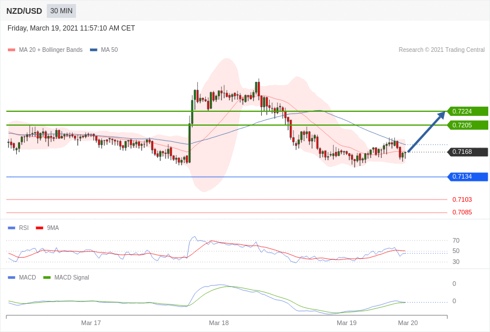The width and height of the screenshot is (490, 332).
Task: Click the Mar 19 date axis label
Action: point(346,323)
